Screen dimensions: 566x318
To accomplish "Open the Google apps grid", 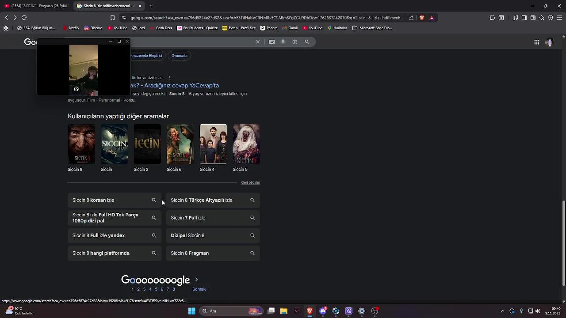I will 536,42.
